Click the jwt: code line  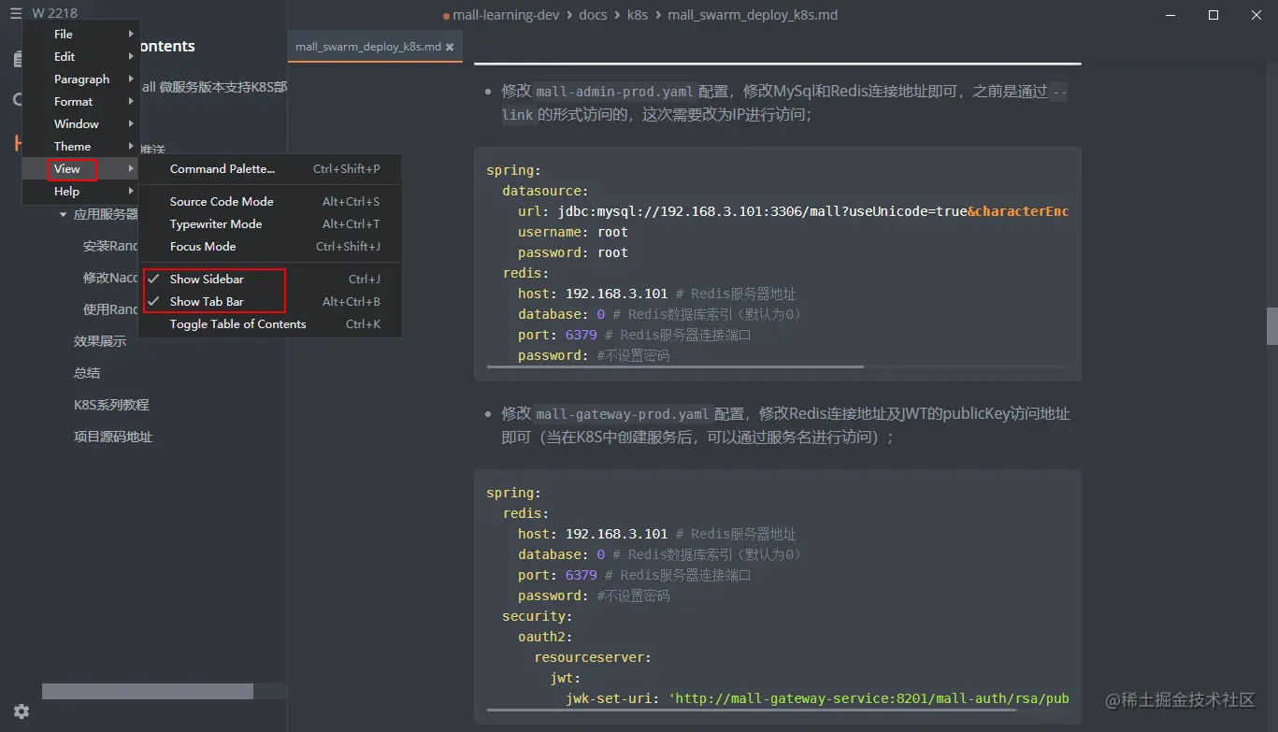[566, 678]
